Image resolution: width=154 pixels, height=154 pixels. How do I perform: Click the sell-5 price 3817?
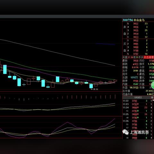[x=136, y=24]
